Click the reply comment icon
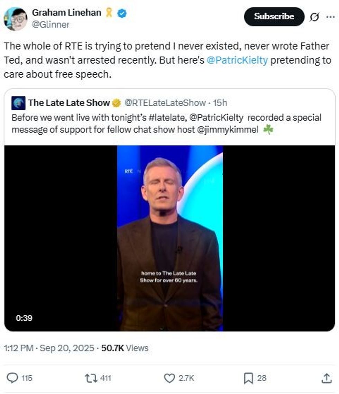The height and width of the screenshot is (394, 339). (12, 378)
